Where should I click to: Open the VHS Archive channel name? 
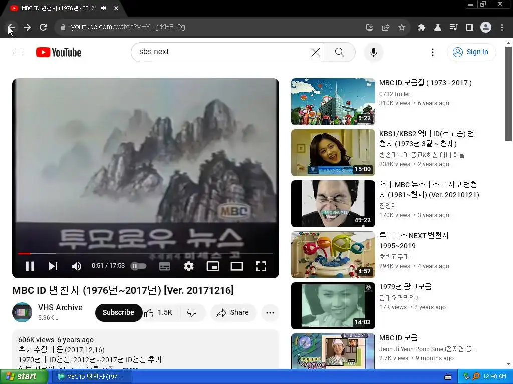click(x=60, y=307)
